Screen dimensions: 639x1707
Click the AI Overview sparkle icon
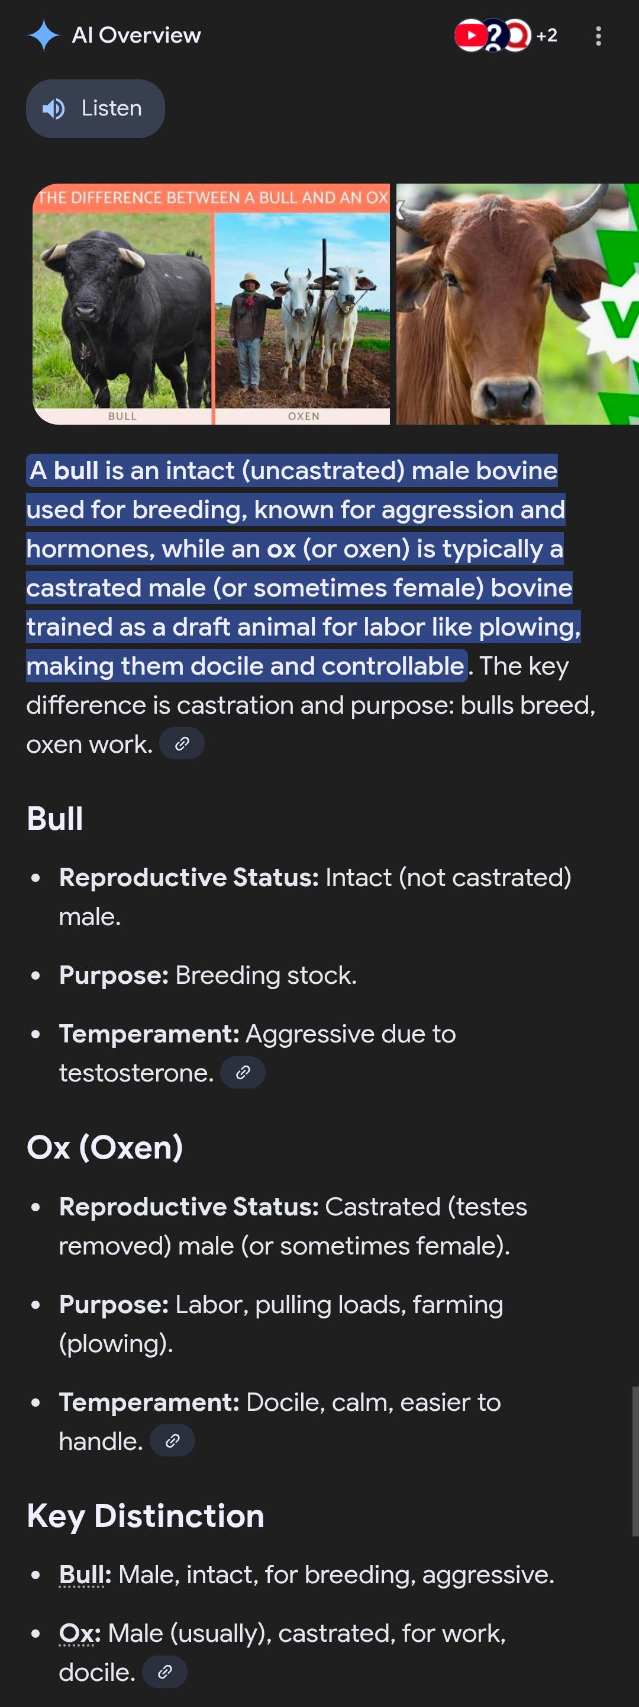[44, 35]
